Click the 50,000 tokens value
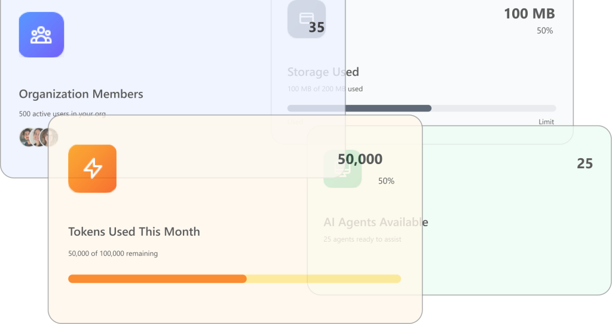The image size is (612, 324). pyautogui.click(x=360, y=159)
